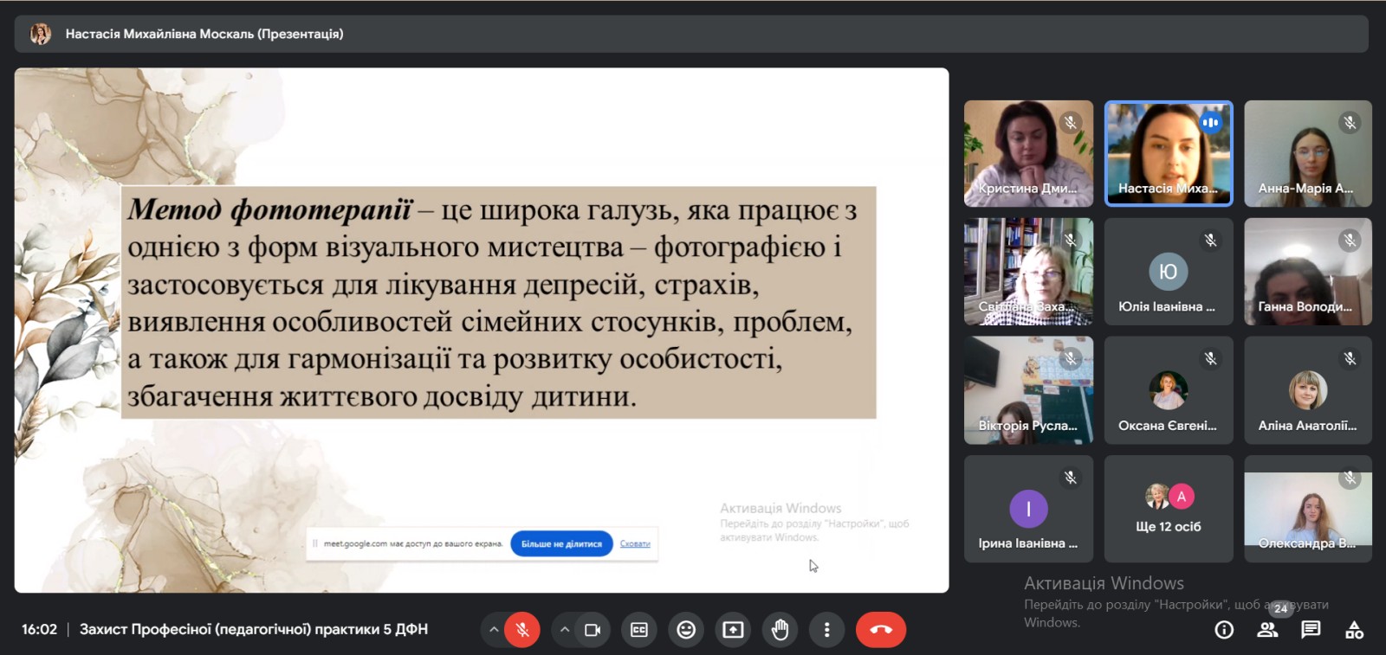Click Оксана Євгені... round avatar photo
The height and width of the screenshot is (655, 1386).
(1169, 390)
